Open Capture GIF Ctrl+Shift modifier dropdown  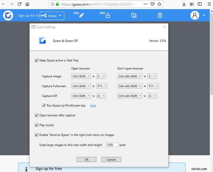[81, 96]
